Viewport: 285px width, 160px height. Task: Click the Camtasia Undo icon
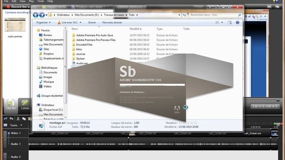[5, 119]
